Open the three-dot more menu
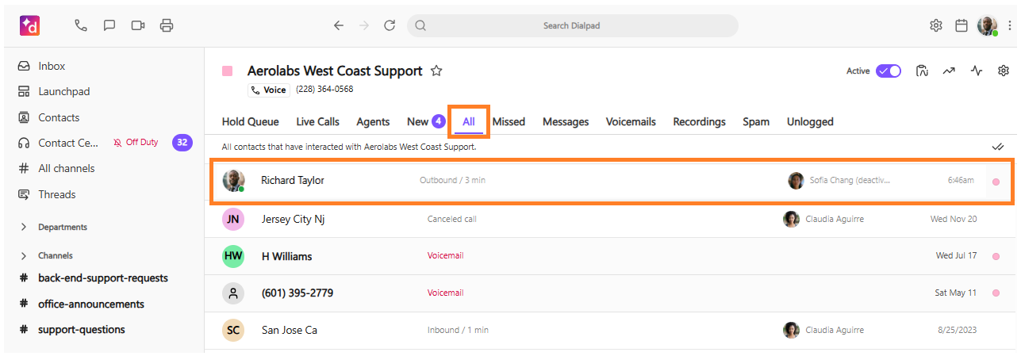The image size is (1021, 356). (x=1009, y=25)
